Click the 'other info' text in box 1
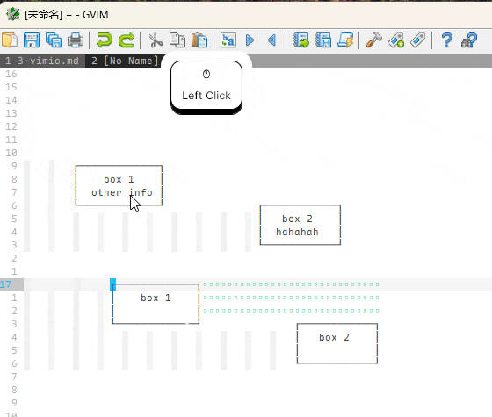Viewport: 492px width, 417px height. [x=122, y=192]
